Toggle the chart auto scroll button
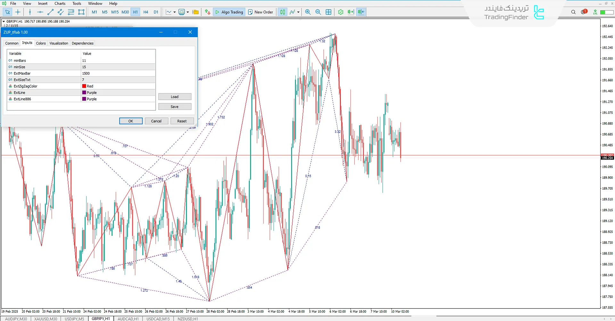The width and height of the screenshot is (615, 321). (x=351, y=12)
